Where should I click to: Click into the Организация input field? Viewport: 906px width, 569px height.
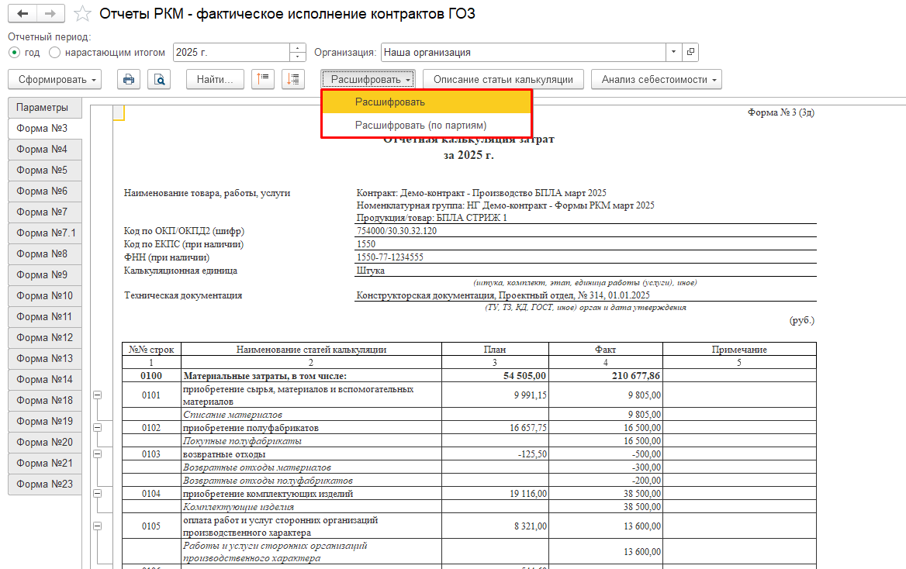point(524,53)
